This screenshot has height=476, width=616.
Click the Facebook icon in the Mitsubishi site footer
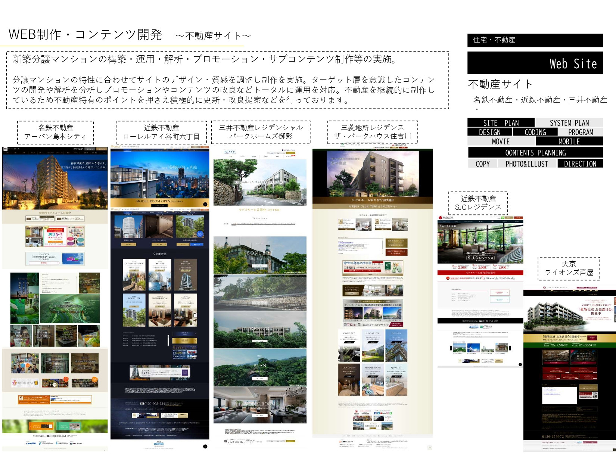[x=375, y=413]
